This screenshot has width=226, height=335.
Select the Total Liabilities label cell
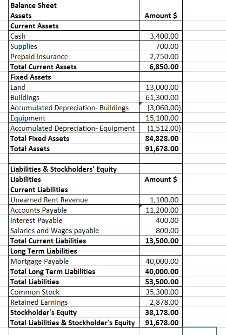click(x=74, y=281)
